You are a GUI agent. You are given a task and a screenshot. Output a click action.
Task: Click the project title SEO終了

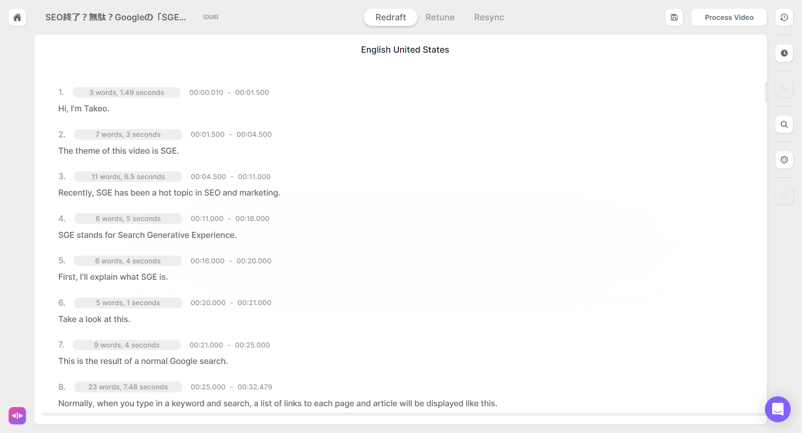116,17
